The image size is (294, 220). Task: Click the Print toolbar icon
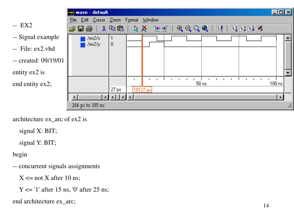pyautogui.click(x=89, y=29)
